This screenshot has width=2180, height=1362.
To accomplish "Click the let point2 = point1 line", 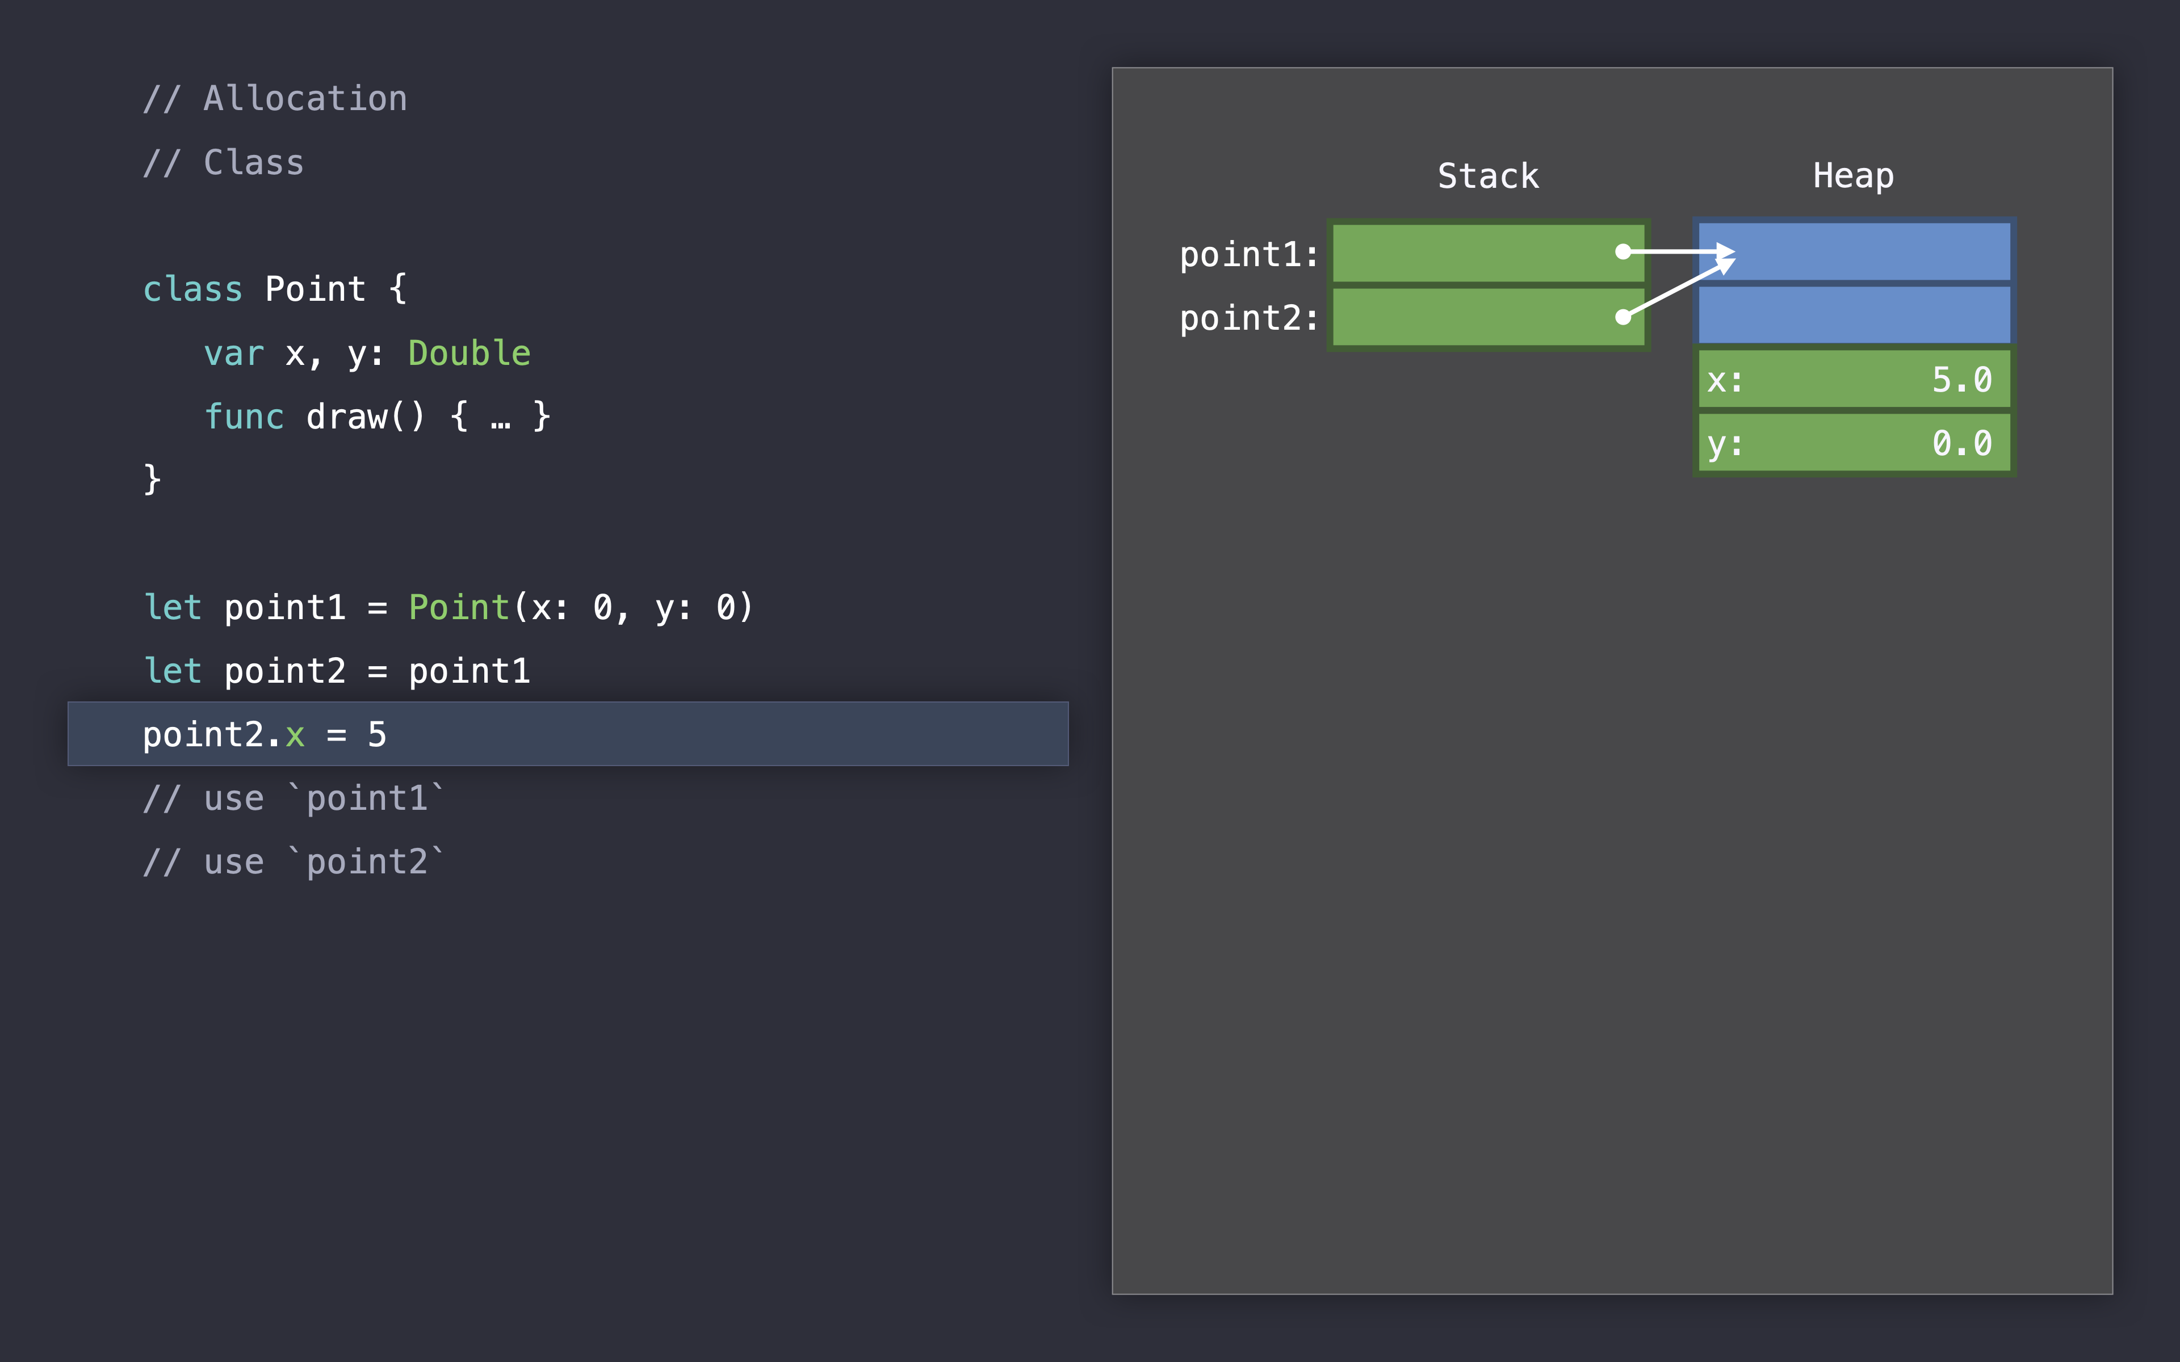I will 337,671.
